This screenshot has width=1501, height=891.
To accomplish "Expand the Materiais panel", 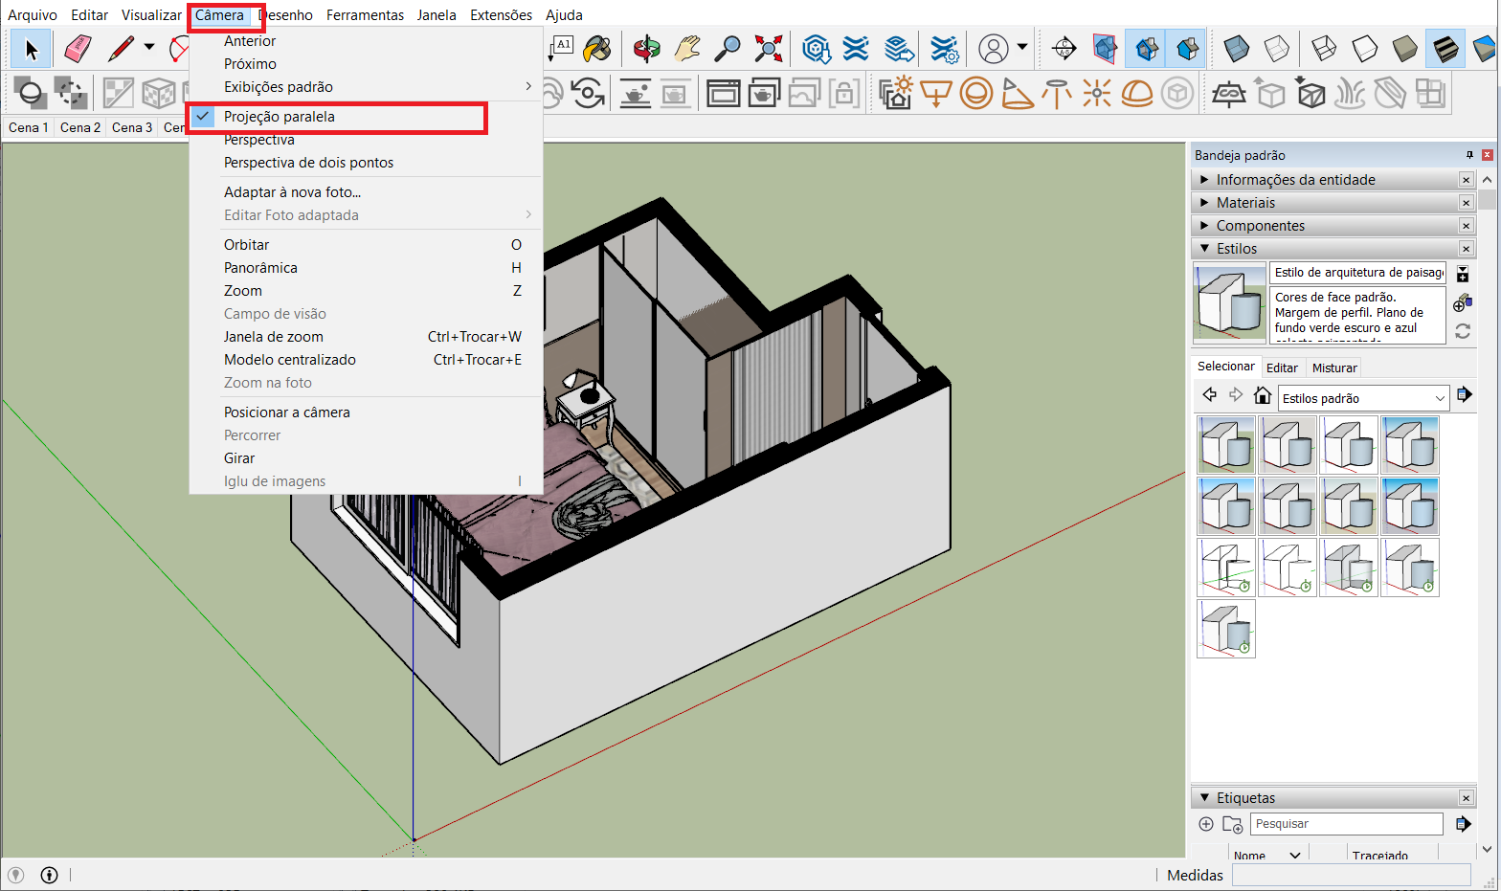I will click(x=1333, y=203).
